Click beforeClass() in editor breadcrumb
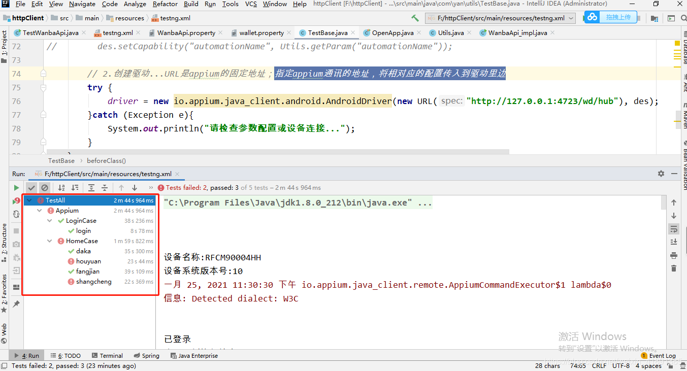This screenshot has height=371, width=687. 107,161
